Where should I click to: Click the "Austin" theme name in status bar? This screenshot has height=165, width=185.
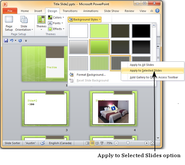tap(30, 143)
